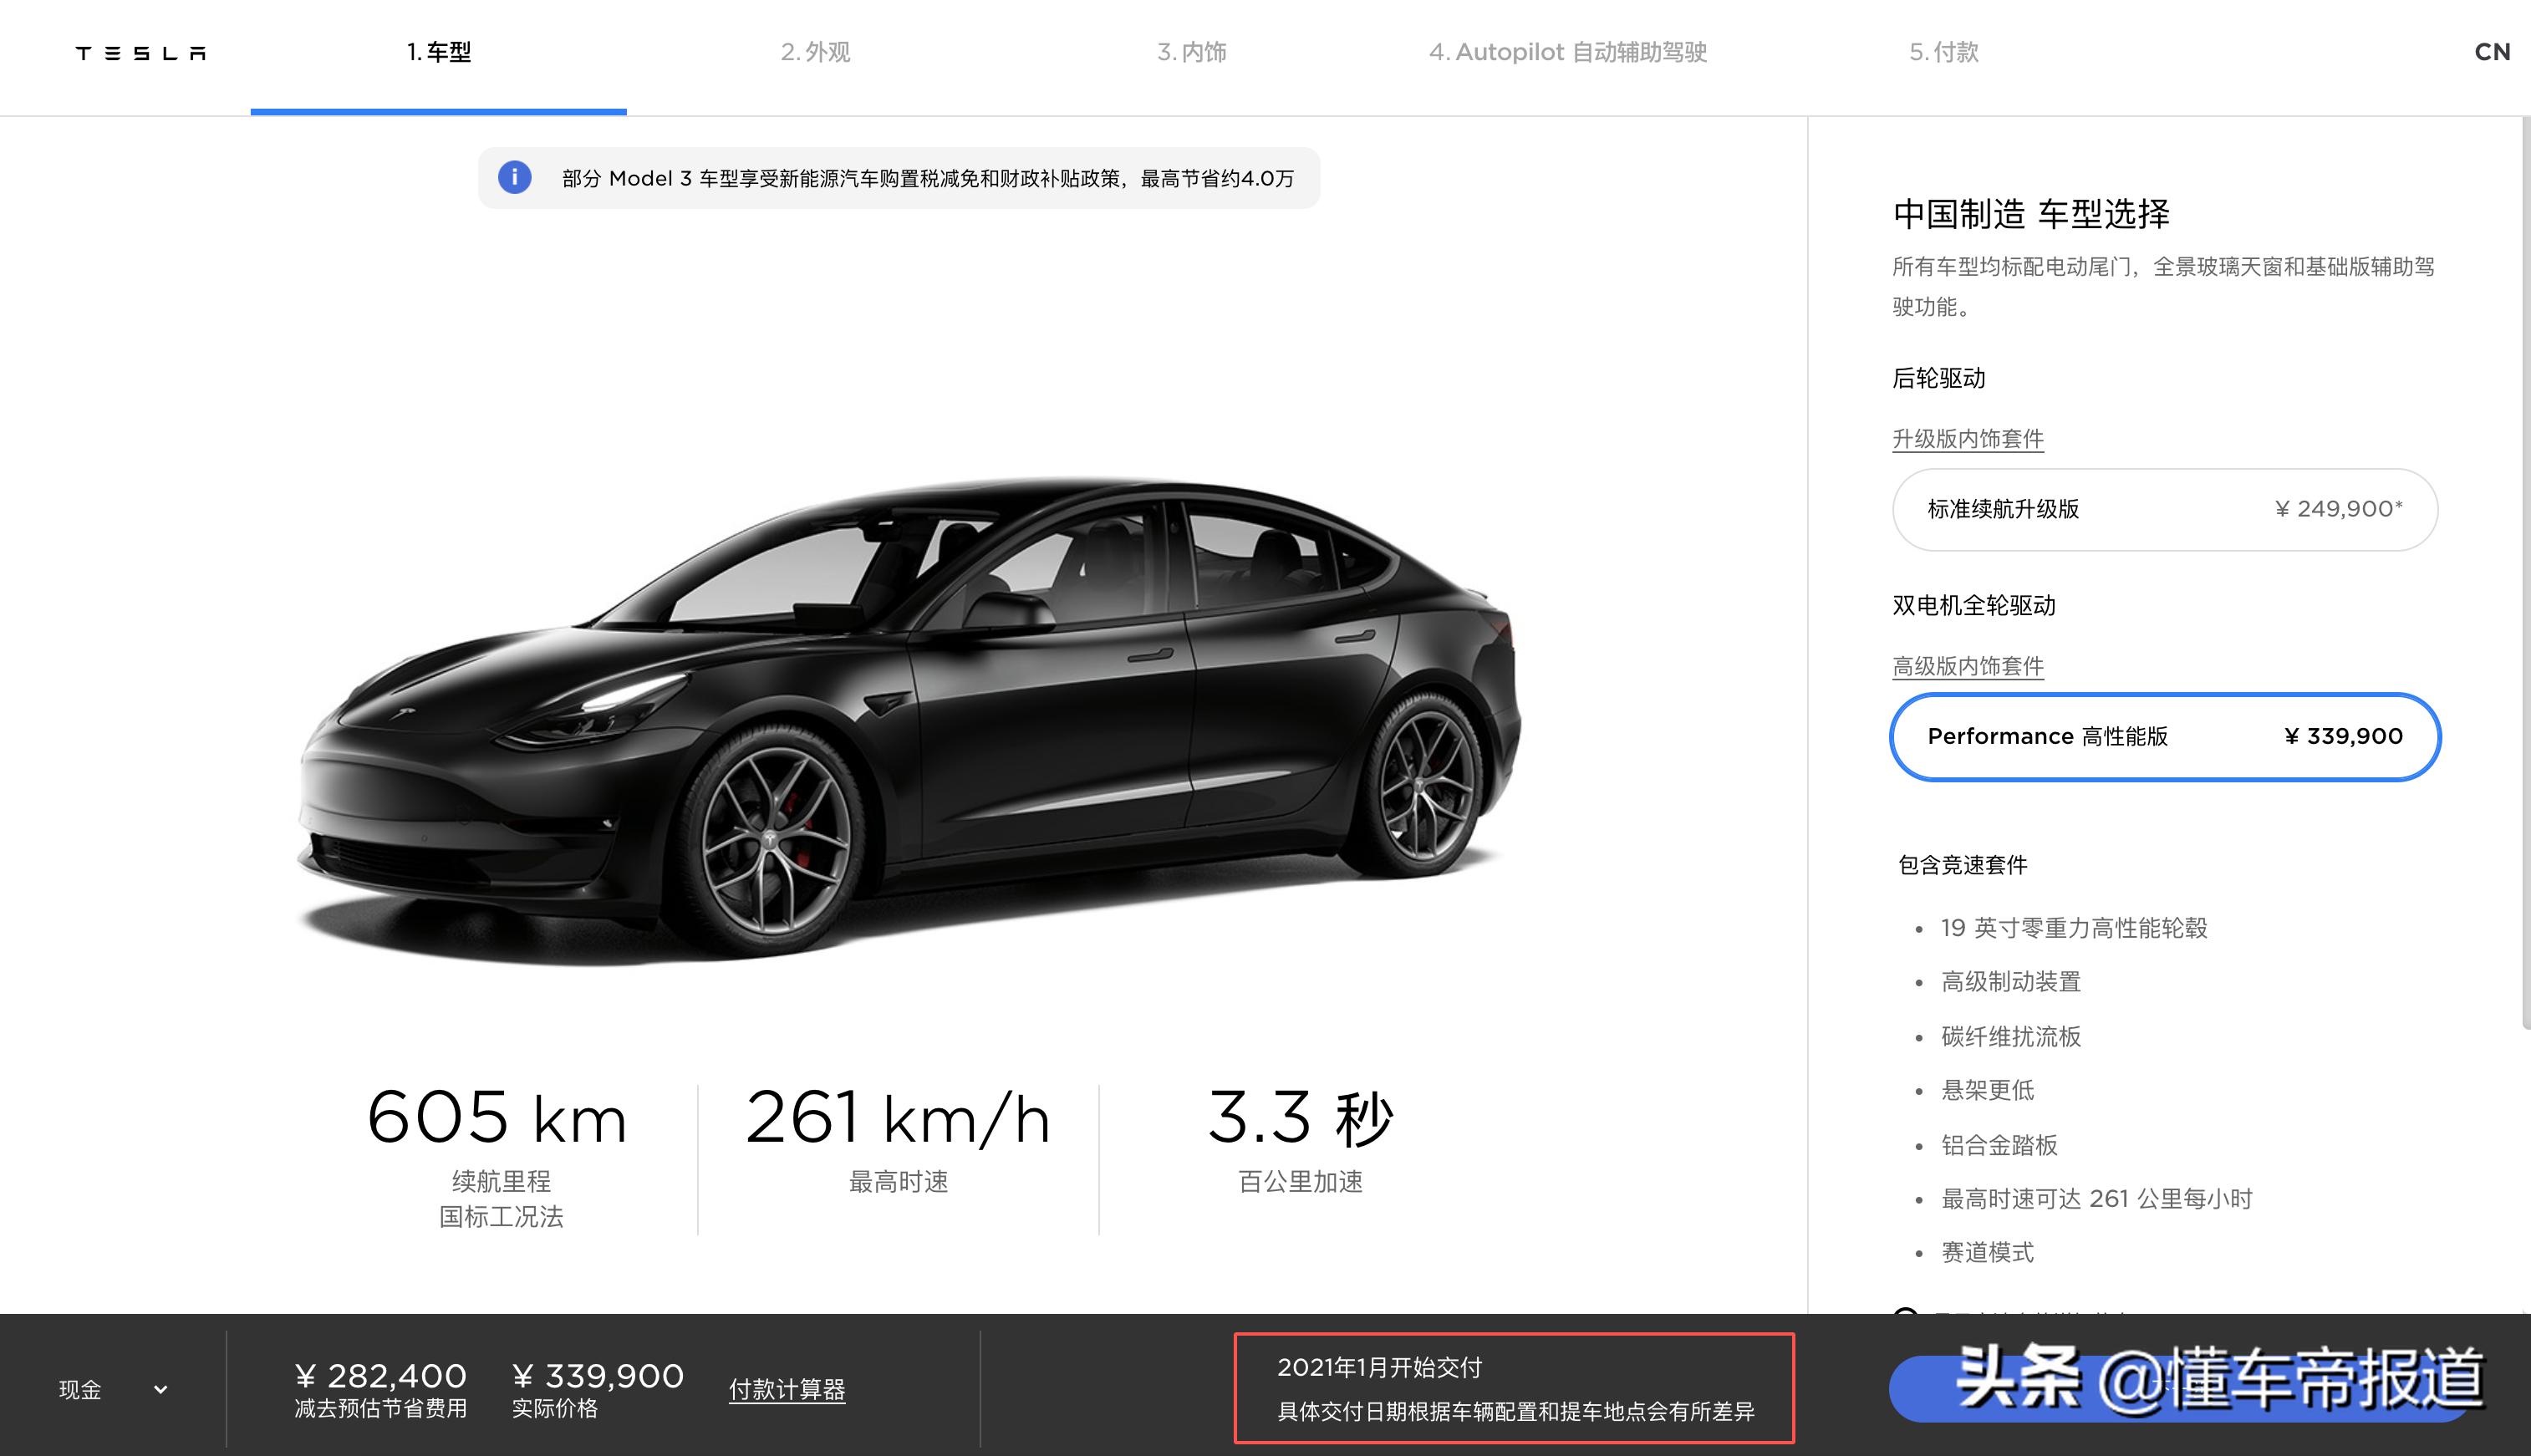Click the 中国制造 车型选择 heading
2531x1456 pixels.
[2030, 214]
